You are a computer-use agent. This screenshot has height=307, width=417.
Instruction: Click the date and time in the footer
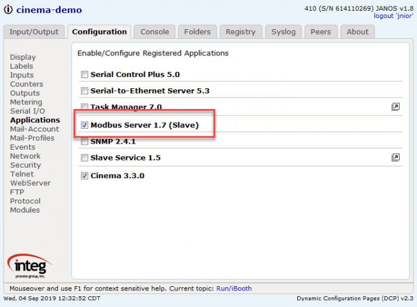coord(52,299)
